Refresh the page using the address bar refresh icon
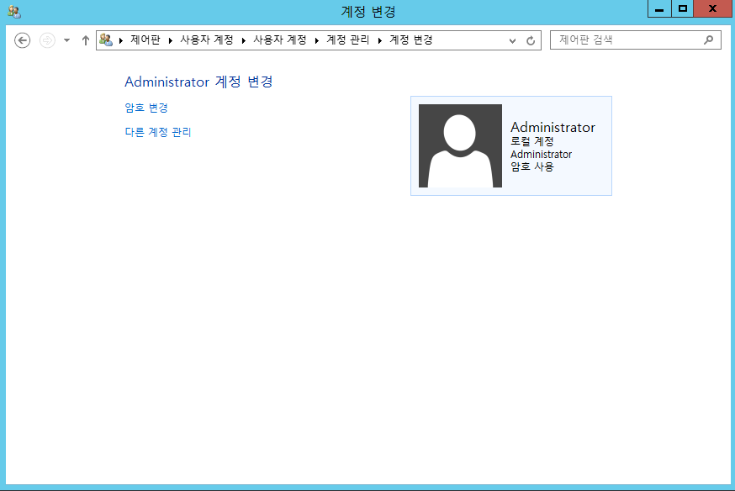 pos(531,40)
